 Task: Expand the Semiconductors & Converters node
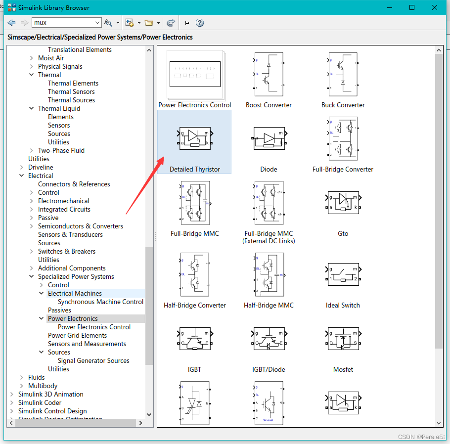31,226
